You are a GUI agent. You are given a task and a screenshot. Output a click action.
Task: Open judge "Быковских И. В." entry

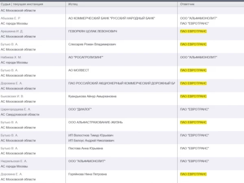pos(12,96)
